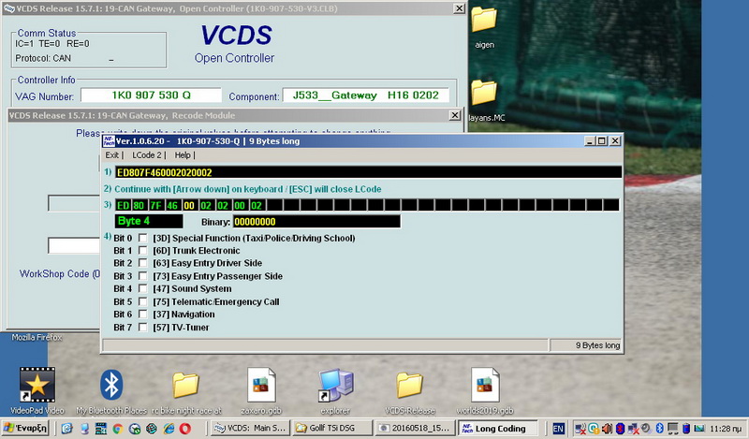Open My Bluetooth Places icon

click(111, 385)
